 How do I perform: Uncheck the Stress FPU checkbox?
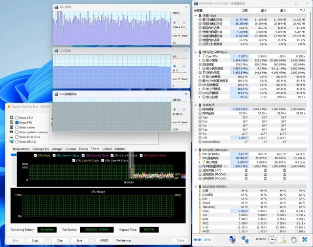point(17,123)
